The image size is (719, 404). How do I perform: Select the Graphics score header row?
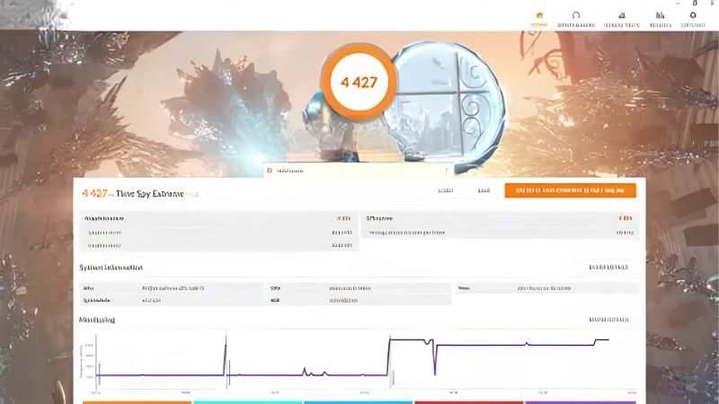[218, 218]
